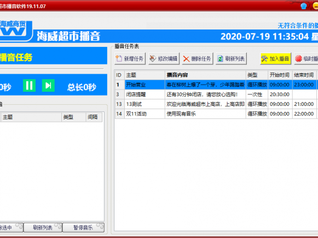Click the 结束时间 column header
The height and width of the screenshot is (238, 318).
[x=304, y=75]
